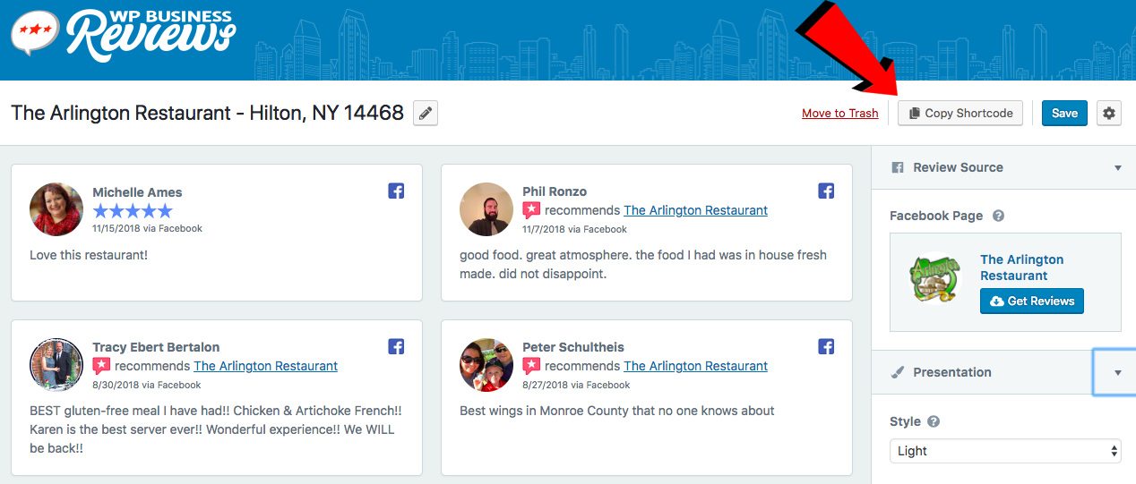Click the Move to Trash link
This screenshot has width=1136, height=484.
pyautogui.click(x=839, y=114)
